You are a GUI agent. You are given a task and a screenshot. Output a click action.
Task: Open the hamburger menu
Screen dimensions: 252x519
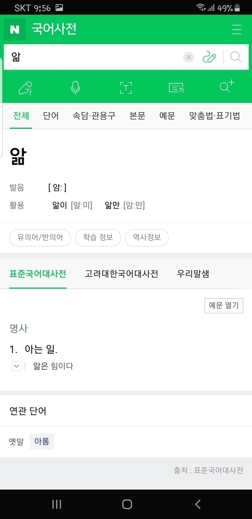237,30
